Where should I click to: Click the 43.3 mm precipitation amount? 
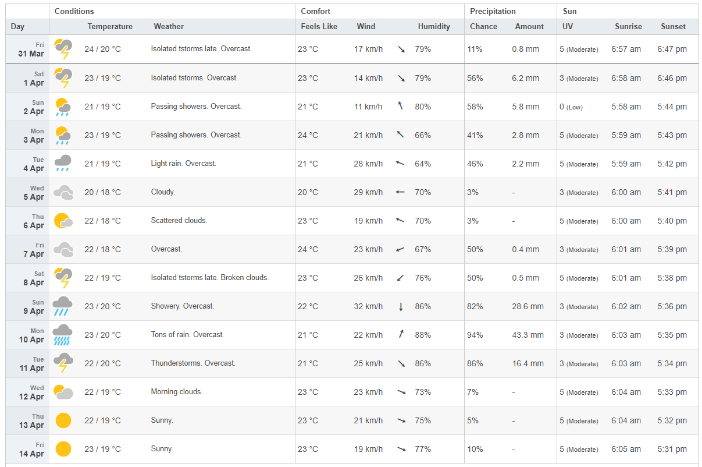click(528, 335)
